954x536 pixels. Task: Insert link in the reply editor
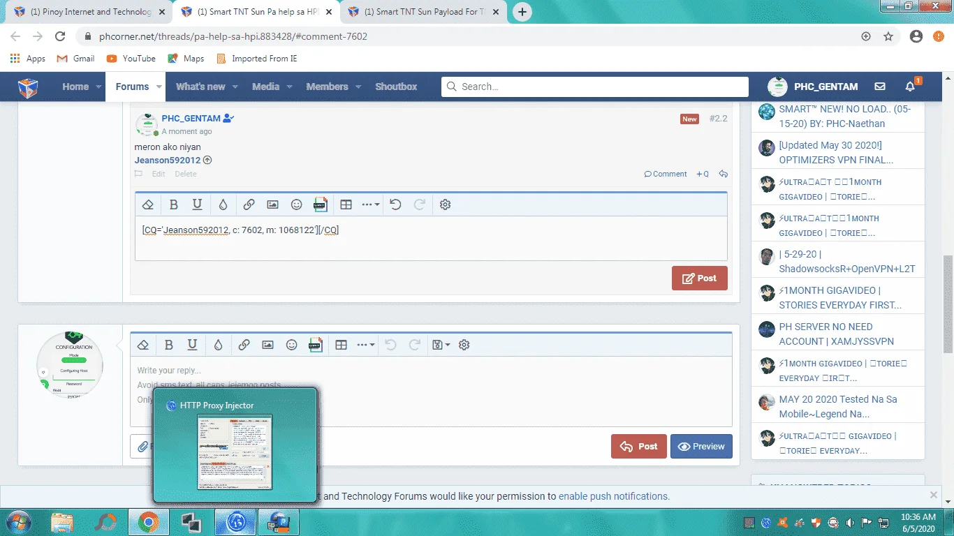pyautogui.click(x=244, y=345)
